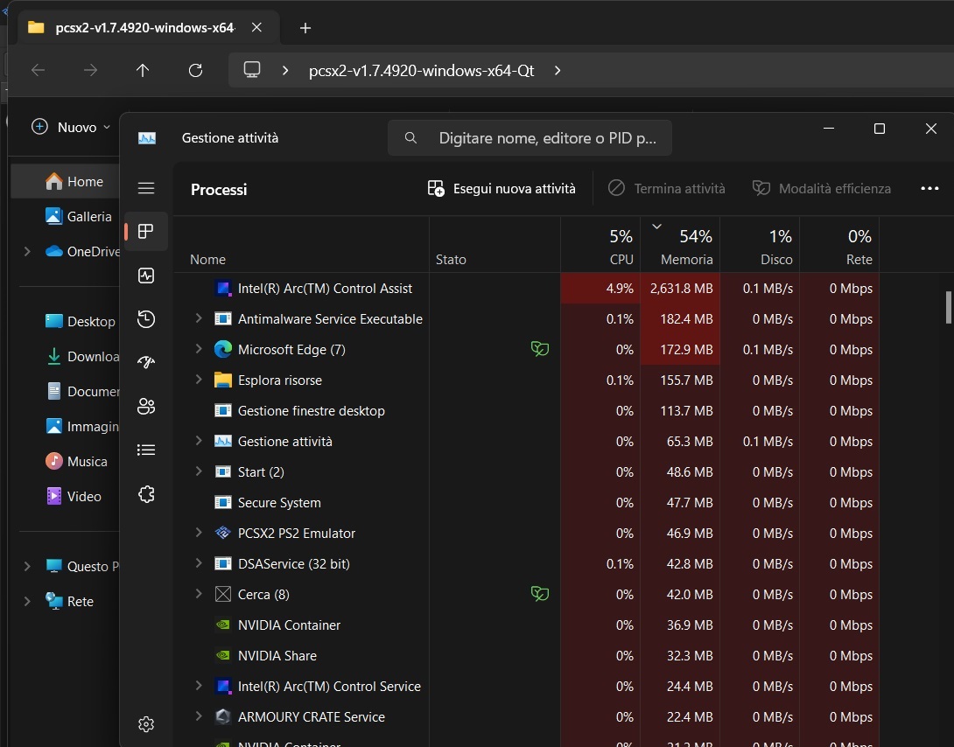Open the Performance tab icon in sidebar
This screenshot has width=954, height=747.
(146, 276)
